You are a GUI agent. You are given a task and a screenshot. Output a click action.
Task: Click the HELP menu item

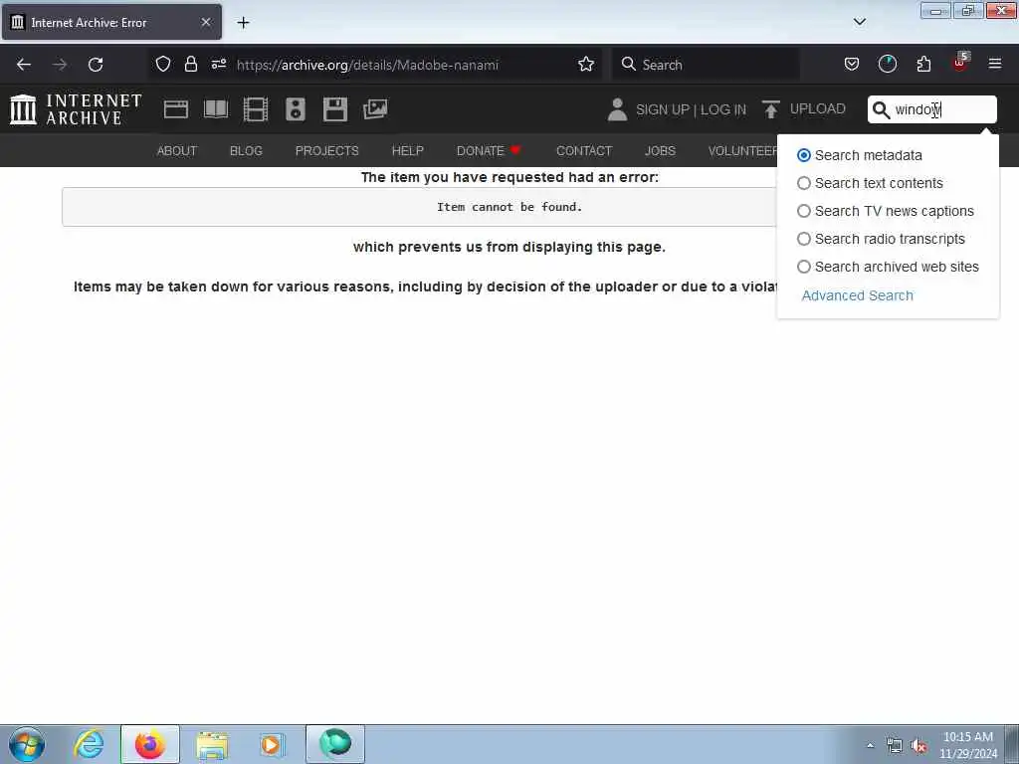pyautogui.click(x=407, y=151)
